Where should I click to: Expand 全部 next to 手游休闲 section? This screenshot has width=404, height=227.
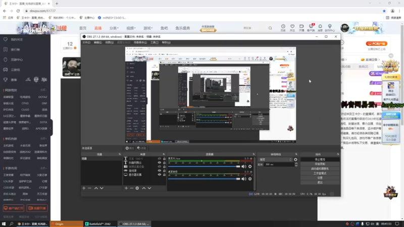coord(43,168)
